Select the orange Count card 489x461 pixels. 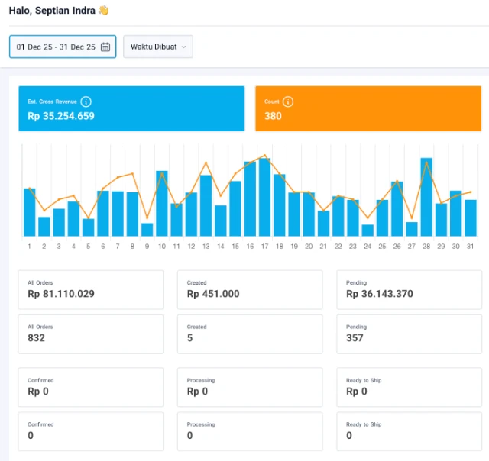pyautogui.click(x=368, y=108)
